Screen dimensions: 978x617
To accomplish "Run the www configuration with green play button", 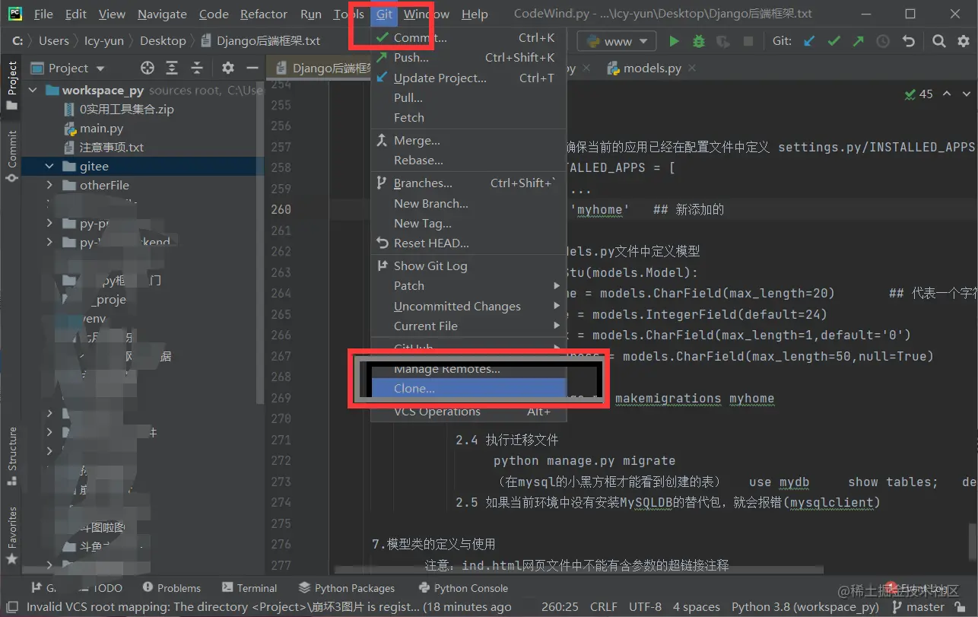I will point(674,41).
